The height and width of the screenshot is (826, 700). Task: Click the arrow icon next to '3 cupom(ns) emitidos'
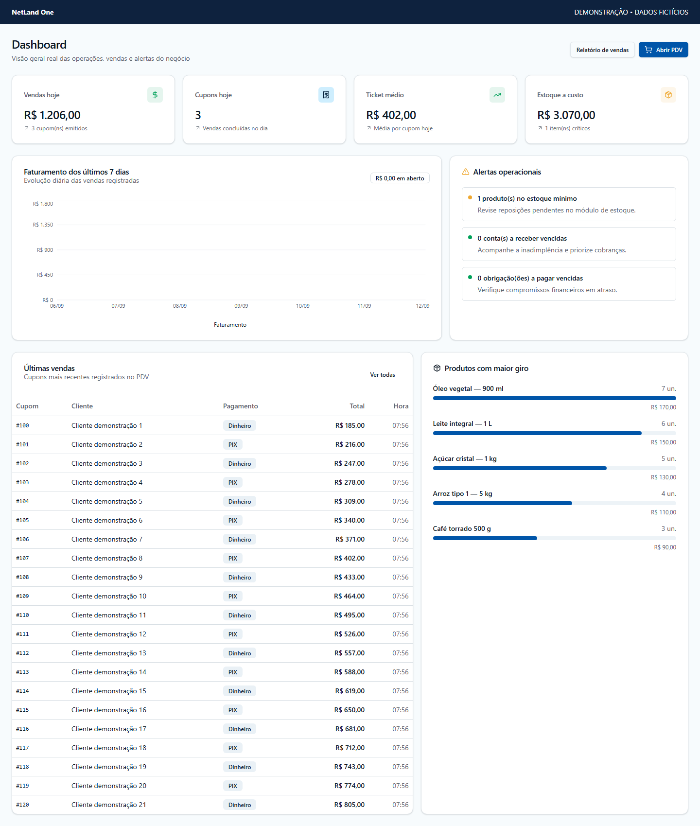point(27,128)
